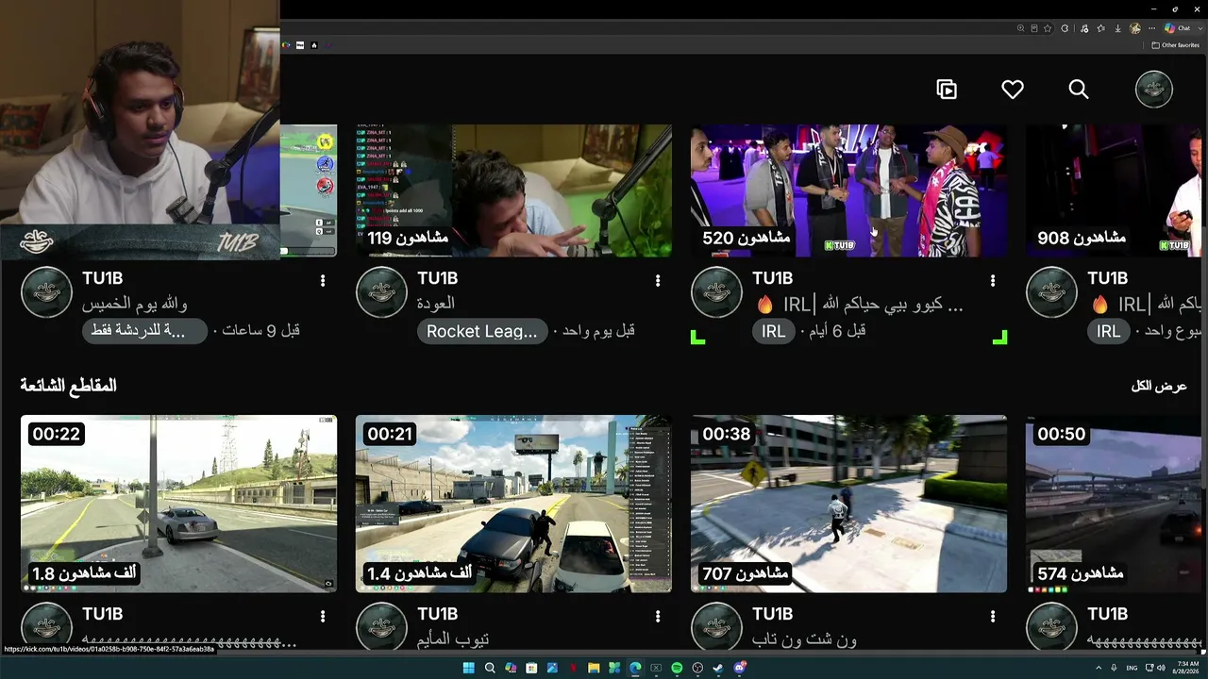Play the 00:21 clip thumbnail
The width and height of the screenshot is (1208, 679).
[x=513, y=504]
